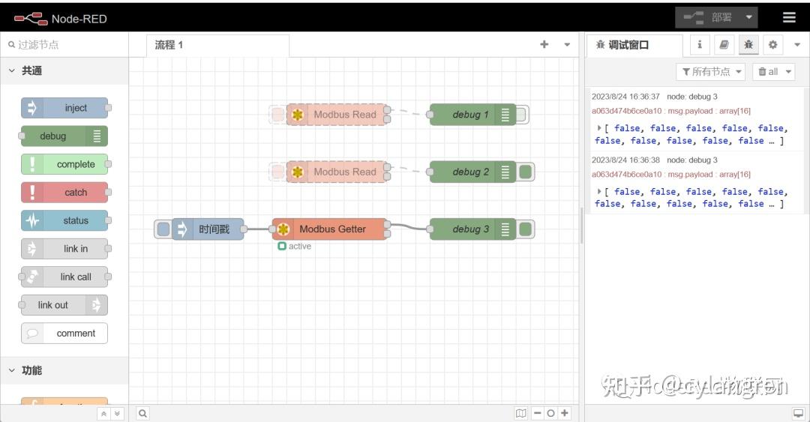Zoom in on the canvas
This screenshot has height=422, width=810.
click(565, 413)
